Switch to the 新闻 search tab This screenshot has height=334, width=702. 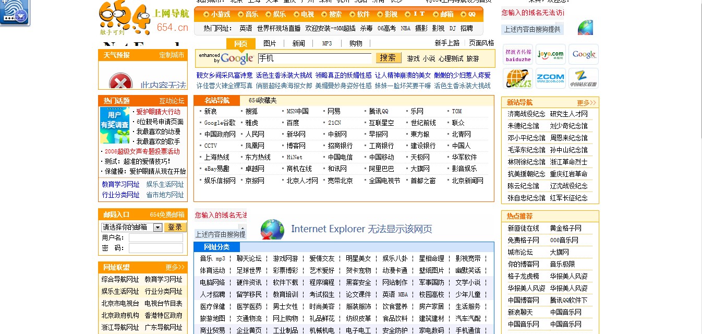pyautogui.click(x=298, y=43)
